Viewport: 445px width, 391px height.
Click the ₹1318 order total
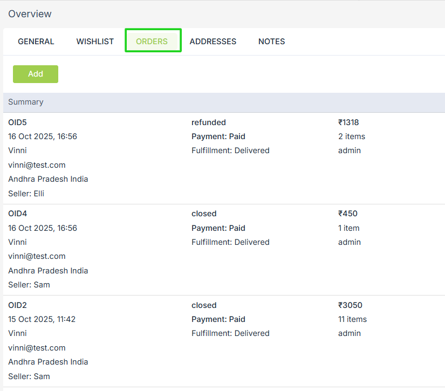(348, 122)
